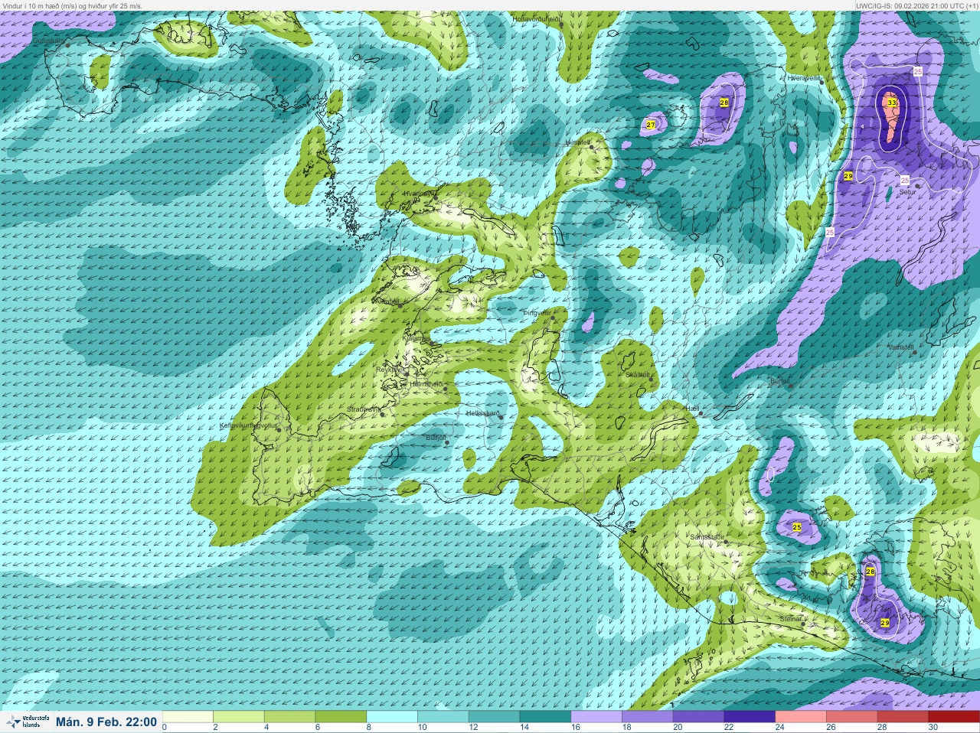Viewport: 980px width, 733px height.
Task: Click the Reykjavík station label
Action: [389, 370]
